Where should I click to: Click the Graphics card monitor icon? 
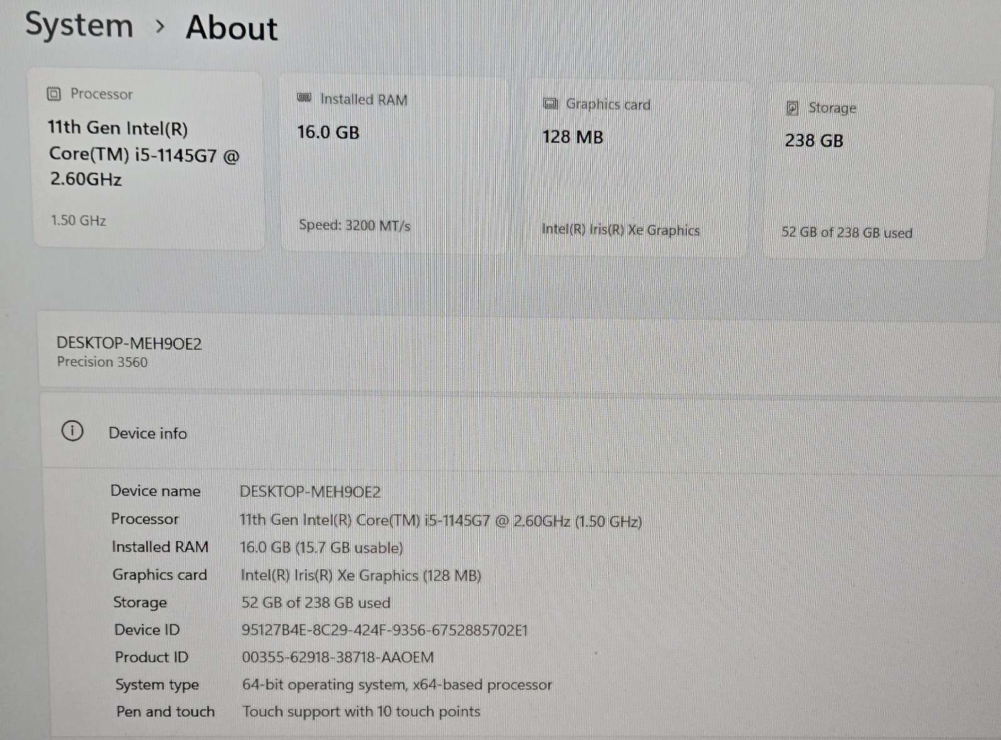click(x=551, y=104)
